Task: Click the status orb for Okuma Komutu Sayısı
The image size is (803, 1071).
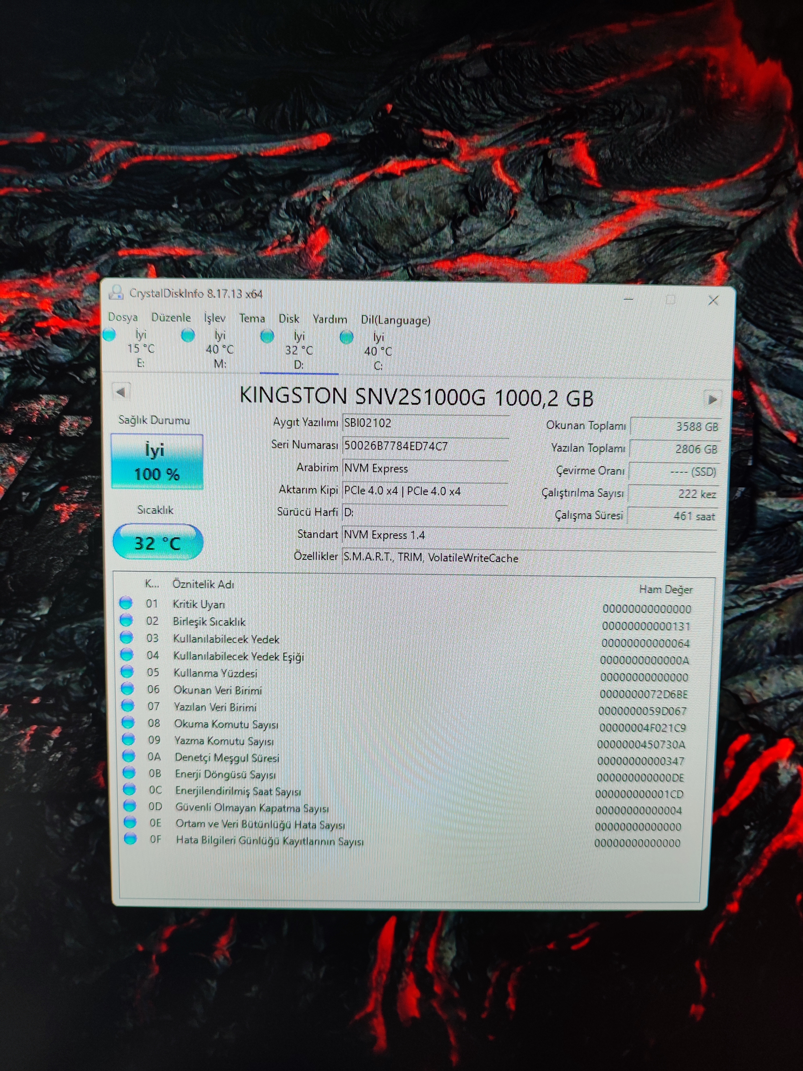Action: [x=128, y=722]
